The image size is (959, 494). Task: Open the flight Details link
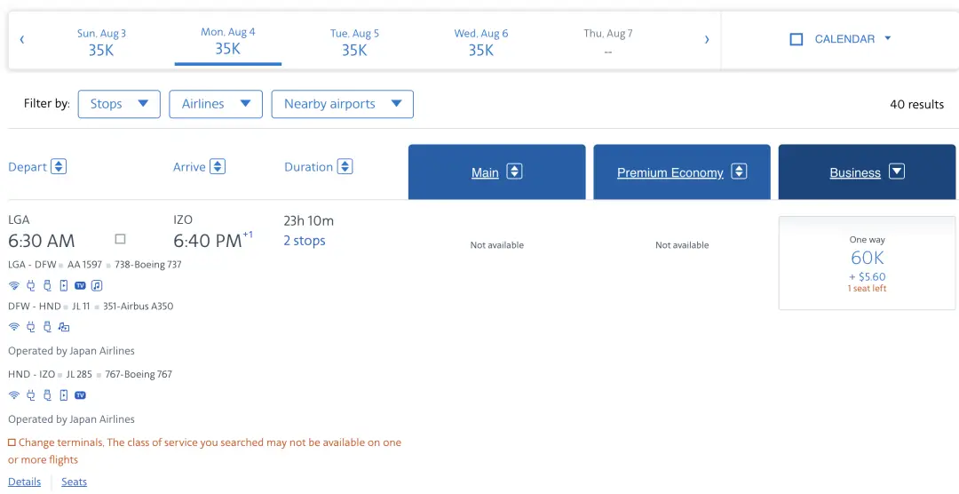point(25,482)
